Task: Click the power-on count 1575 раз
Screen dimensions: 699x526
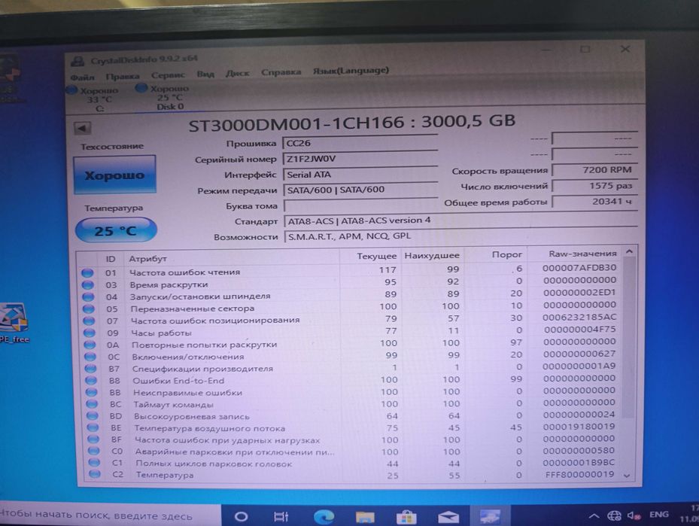Action: point(594,186)
